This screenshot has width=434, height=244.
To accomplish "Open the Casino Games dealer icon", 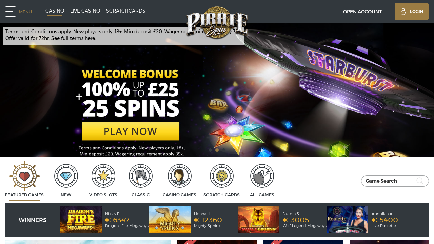I will (x=180, y=176).
